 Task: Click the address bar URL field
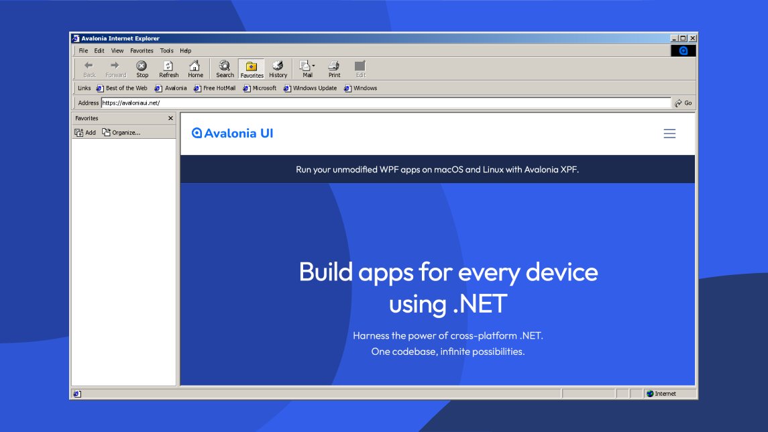386,103
